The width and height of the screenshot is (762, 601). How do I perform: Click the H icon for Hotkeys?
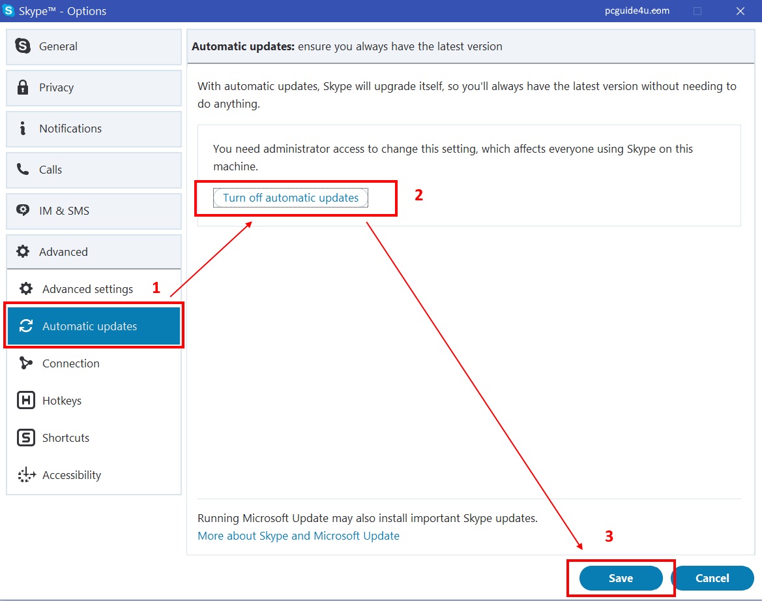point(26,401)
